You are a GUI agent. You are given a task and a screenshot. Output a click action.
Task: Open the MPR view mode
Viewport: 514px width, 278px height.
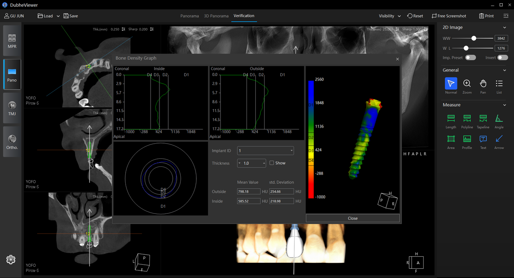point(12,41)
